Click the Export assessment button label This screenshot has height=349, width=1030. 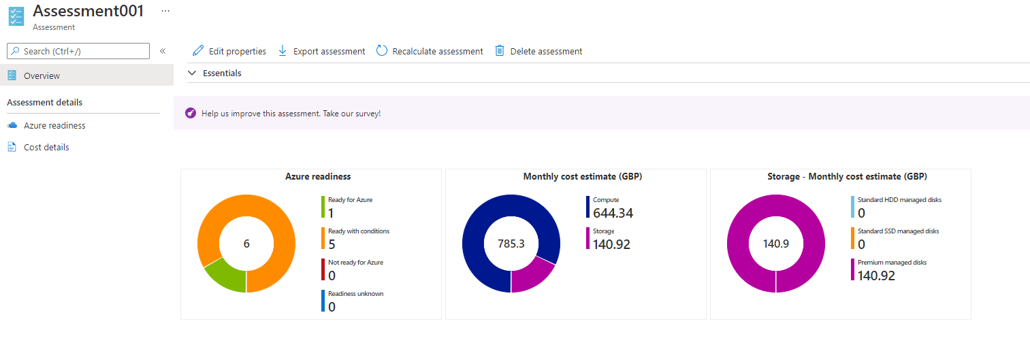(x=329, y=51)
